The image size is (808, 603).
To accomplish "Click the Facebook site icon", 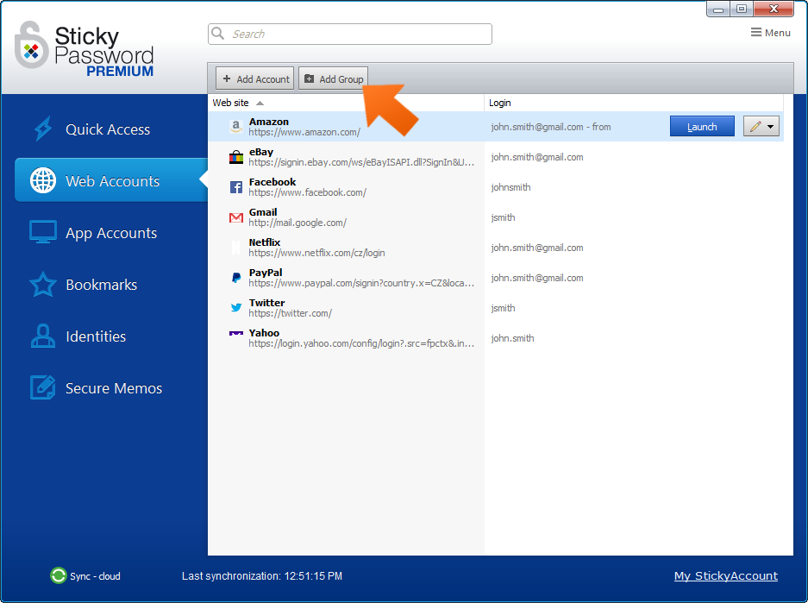I will pyautogui.click(x=236, y=187).
